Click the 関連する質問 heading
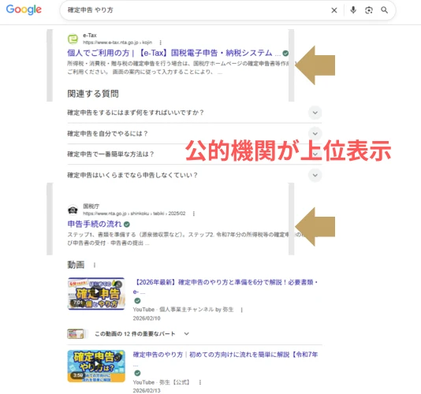The image size is (421, 394). [x=93, y=94]
